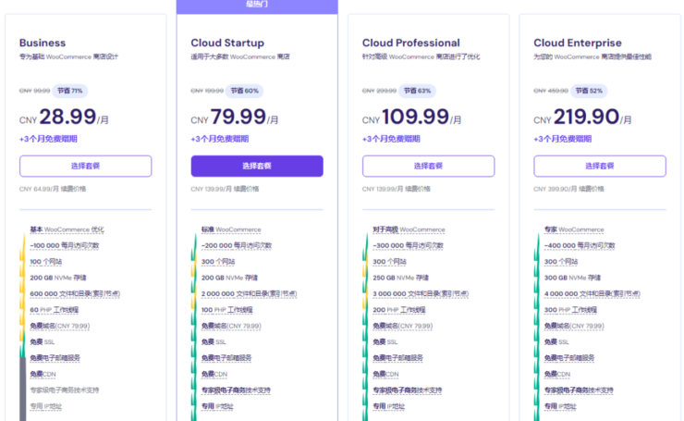Viewport: 684px width, 421px height.
Task: Click the 适用于大多数 WooCommerce 商店 subtitle
Action: tap(240, 56)
